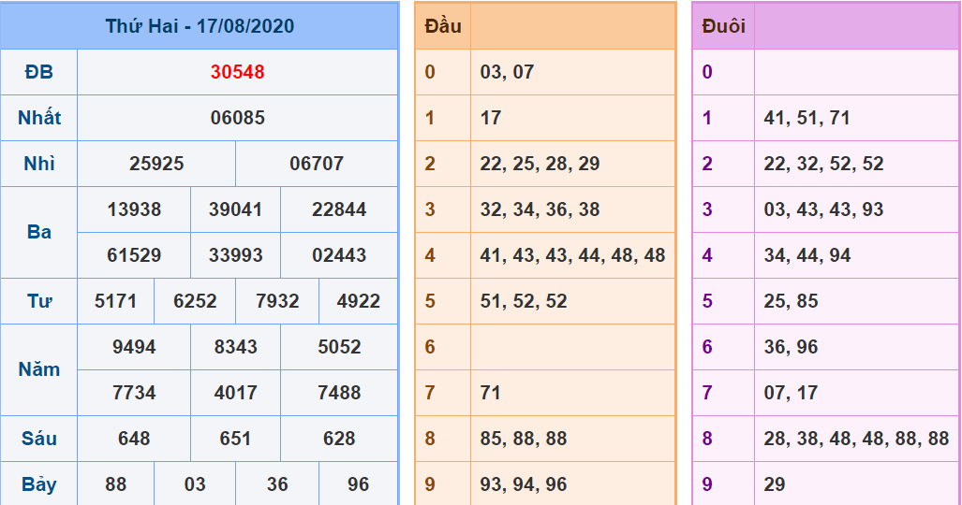Click first prize number 06085
Screen dimensions: 962x505
(x=237, y=118)
